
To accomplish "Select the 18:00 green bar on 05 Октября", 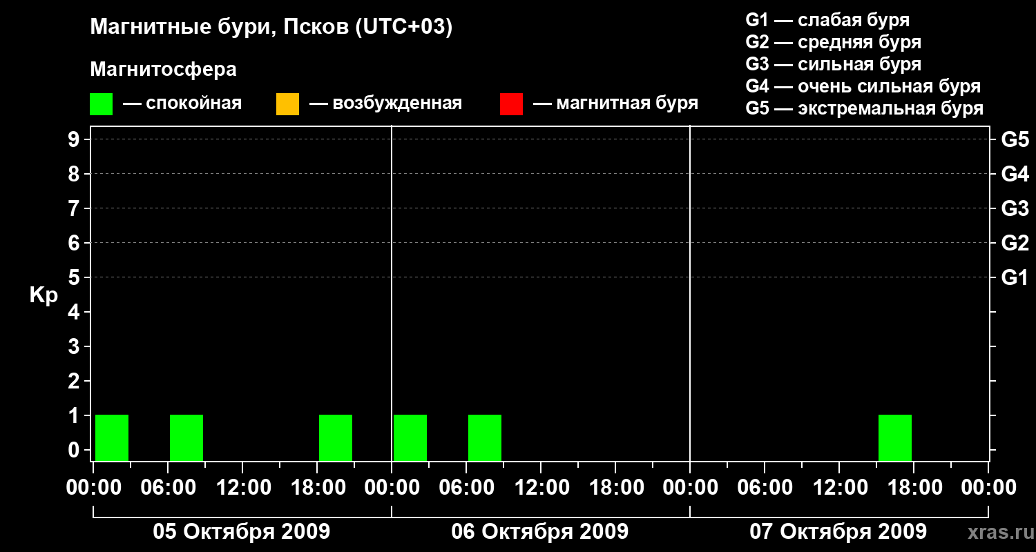I will tap(336, 437).
